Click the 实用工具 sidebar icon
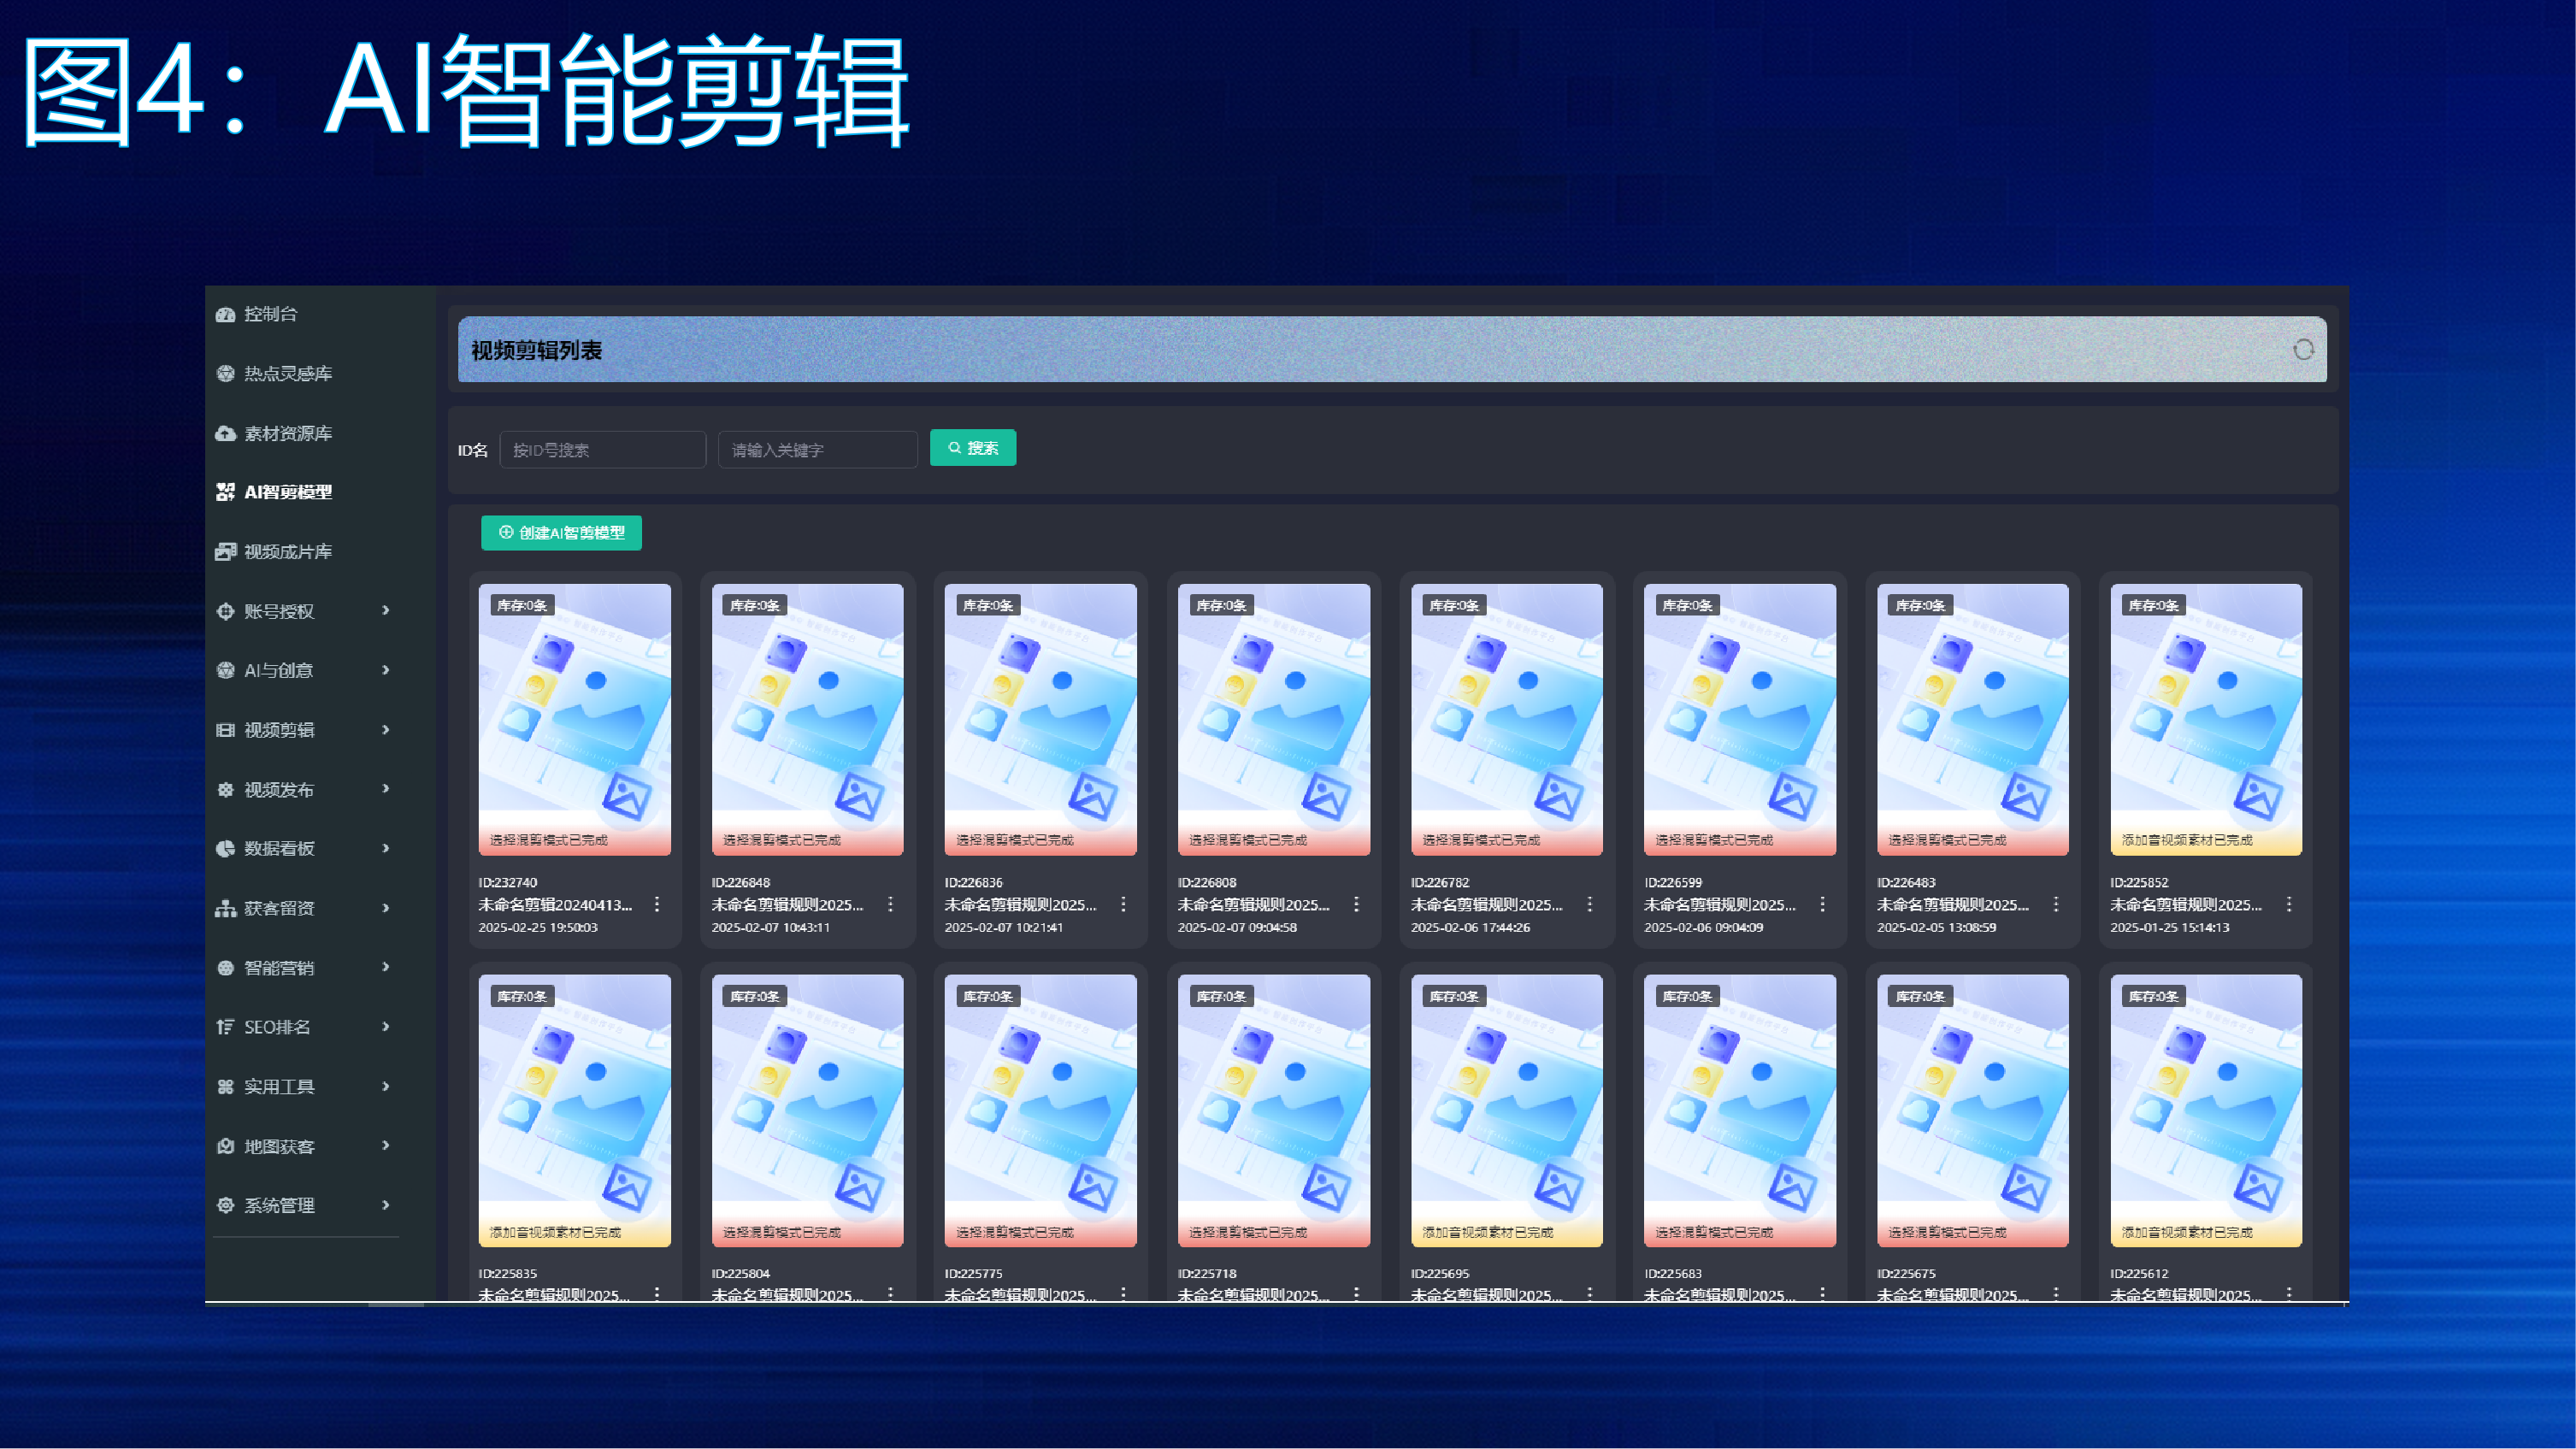 tap(225, 1086)
